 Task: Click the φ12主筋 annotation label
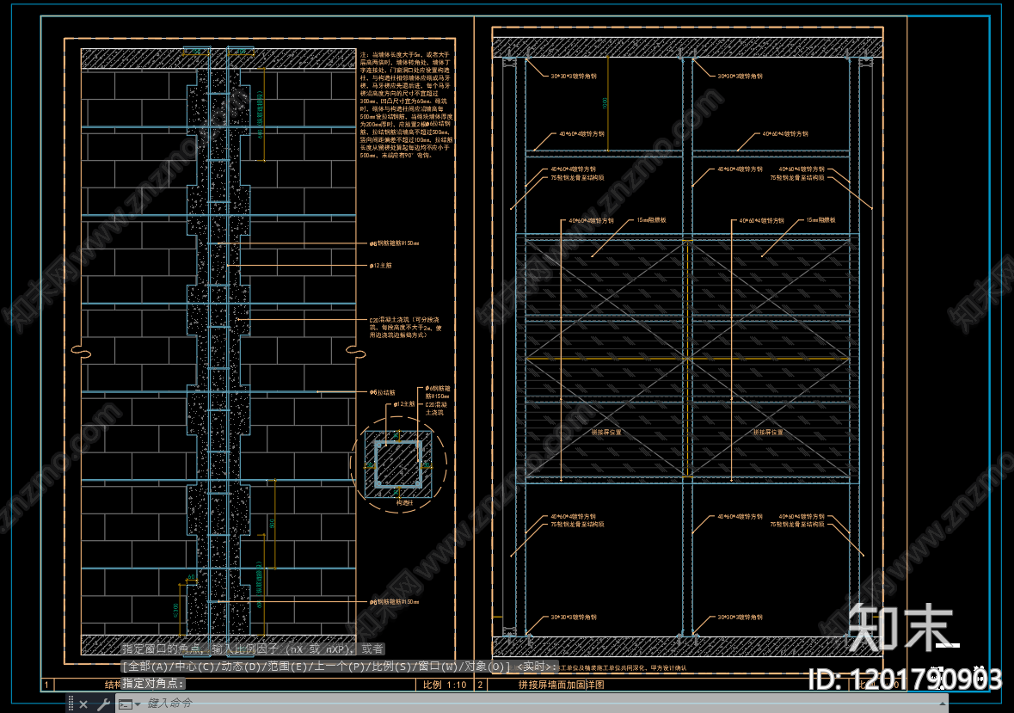[380, 266]
